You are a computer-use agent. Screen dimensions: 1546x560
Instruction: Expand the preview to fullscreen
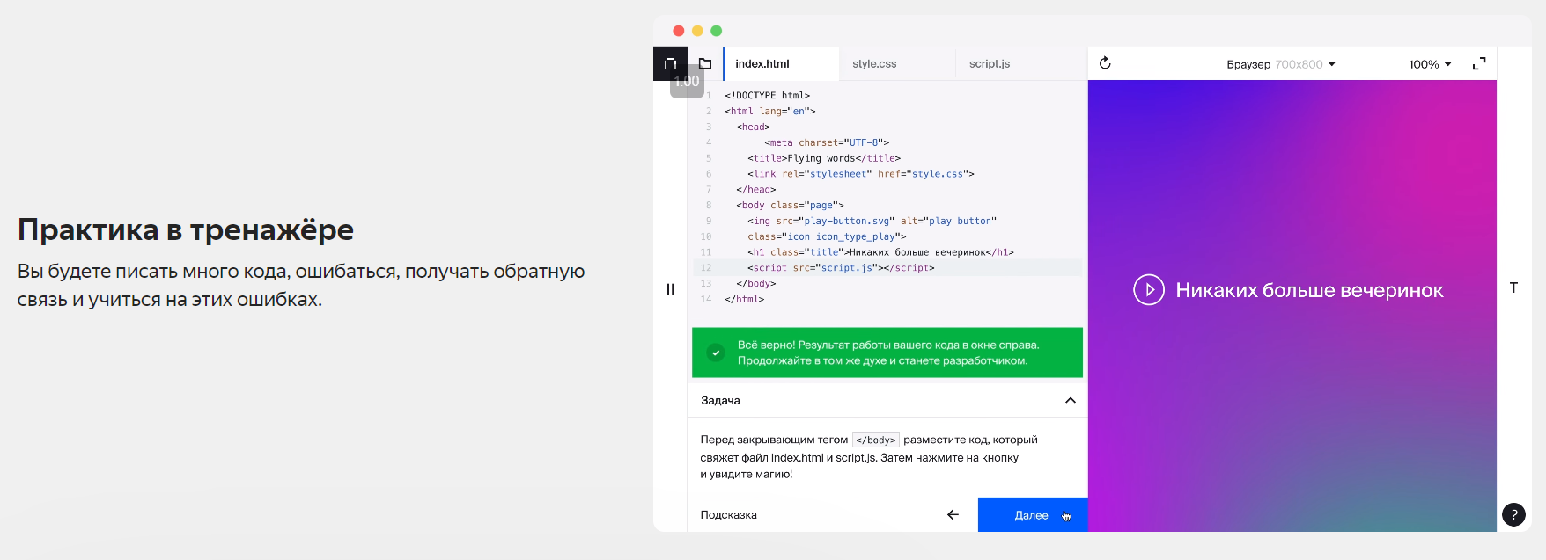(1479, 63)
